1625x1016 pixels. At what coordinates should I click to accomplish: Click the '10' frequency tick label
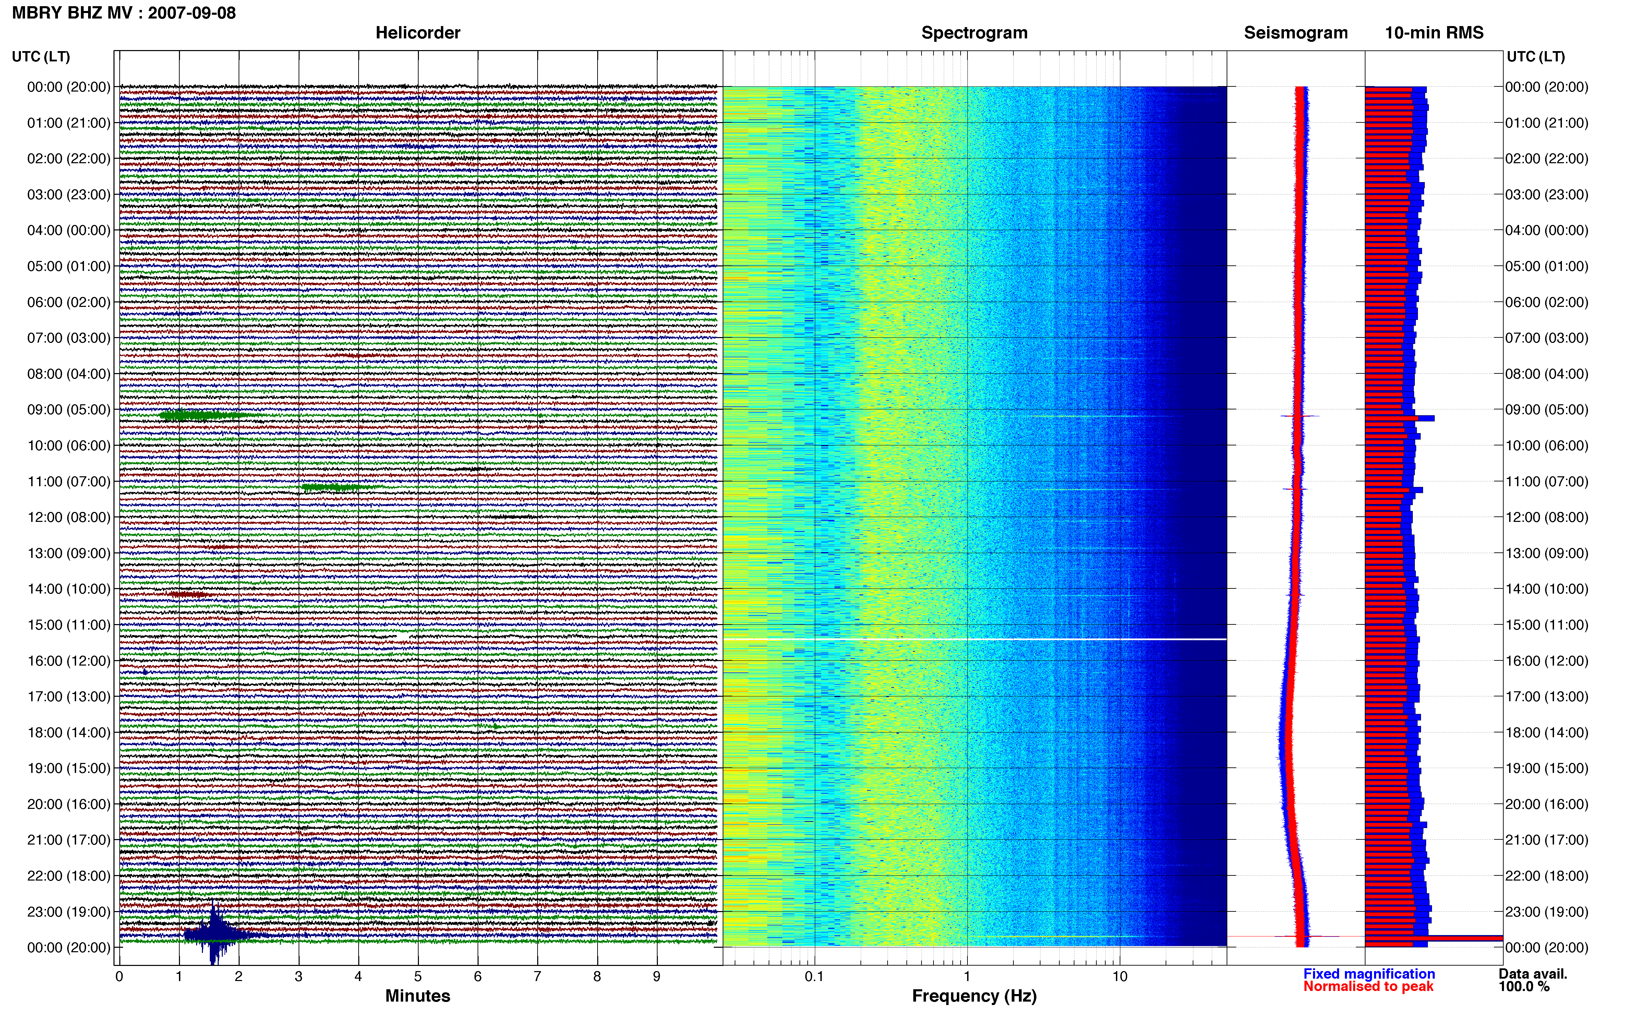1119,976
